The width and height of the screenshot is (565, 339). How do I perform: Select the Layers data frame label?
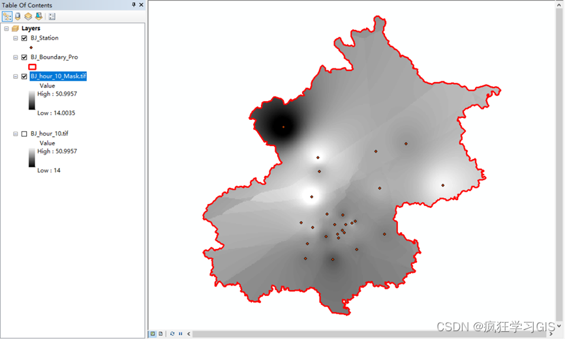click(31, 28)
